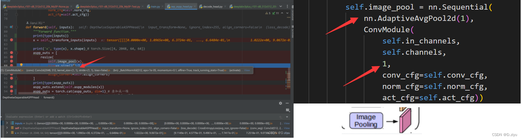Click the self.image_pool(x) code on line 87

pos(65,61)
